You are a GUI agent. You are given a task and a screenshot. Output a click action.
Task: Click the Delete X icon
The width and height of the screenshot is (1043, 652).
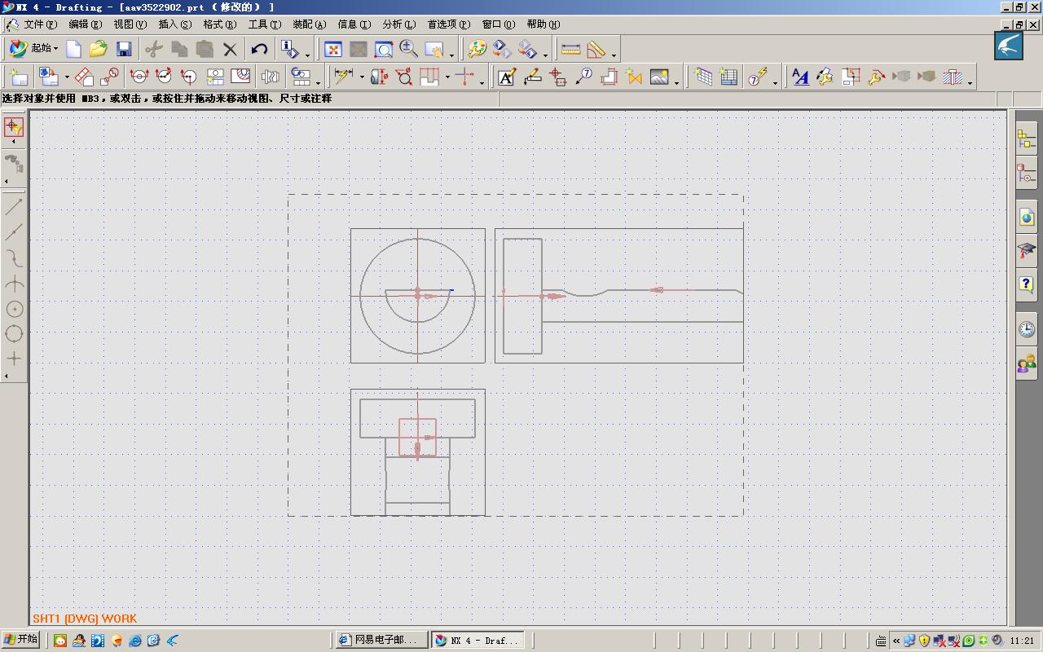[x=231, y=50]
